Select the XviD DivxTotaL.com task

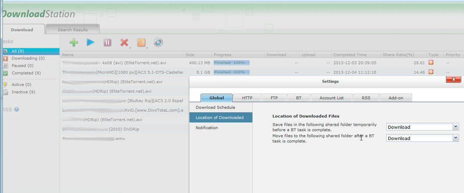tap(124, 110)
